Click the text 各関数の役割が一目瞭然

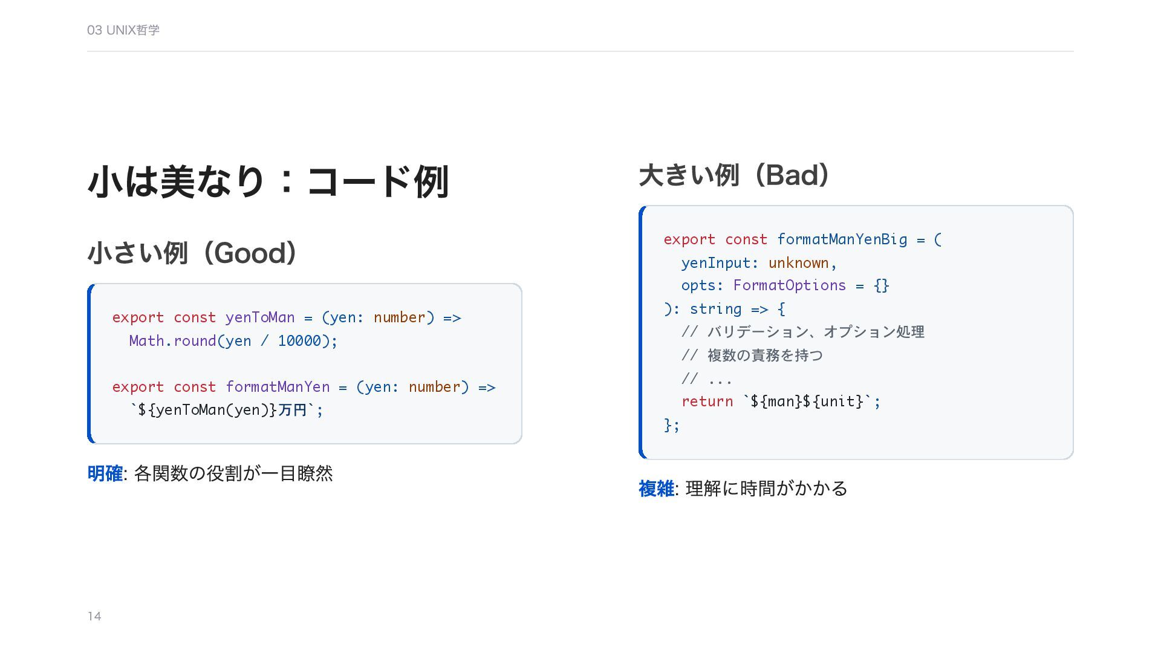233,473
